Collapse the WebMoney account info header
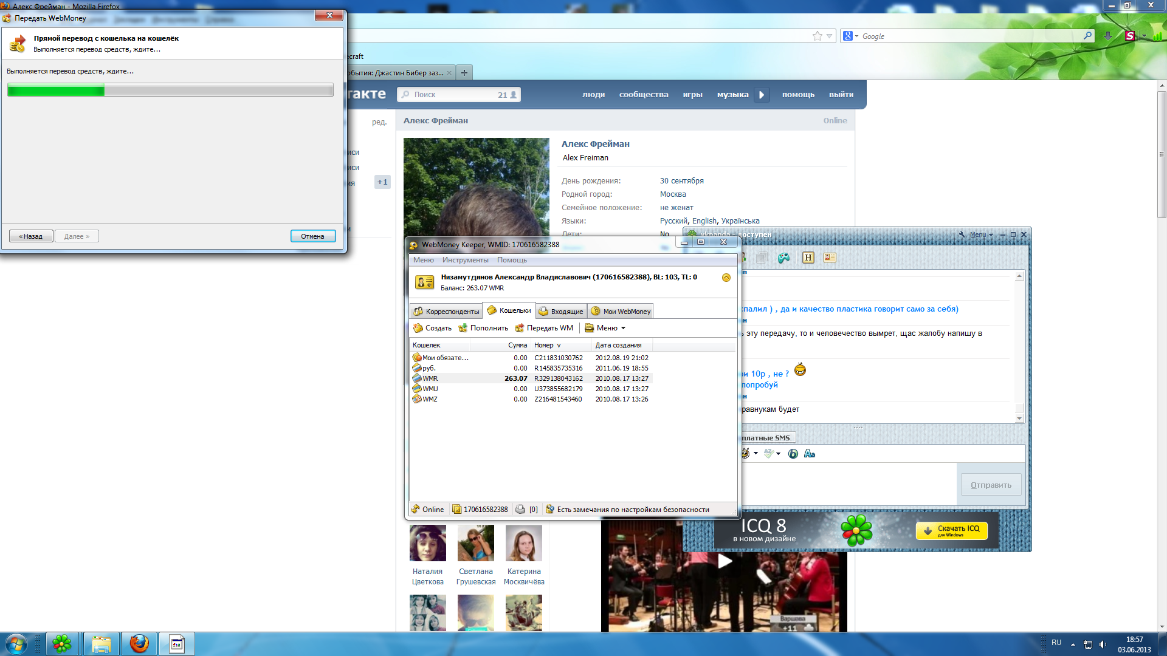 [726, 278]
